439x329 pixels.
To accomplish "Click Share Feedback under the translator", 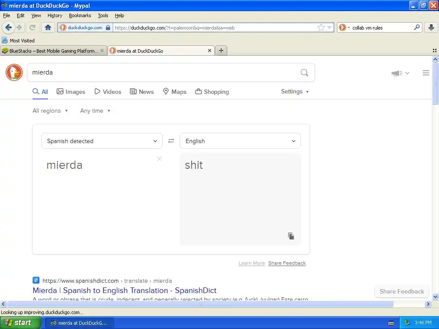I will tap(287, 263).
